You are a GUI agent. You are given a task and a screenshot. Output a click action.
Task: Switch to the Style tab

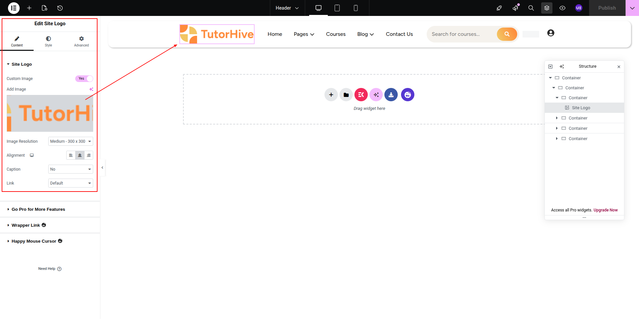48,41
